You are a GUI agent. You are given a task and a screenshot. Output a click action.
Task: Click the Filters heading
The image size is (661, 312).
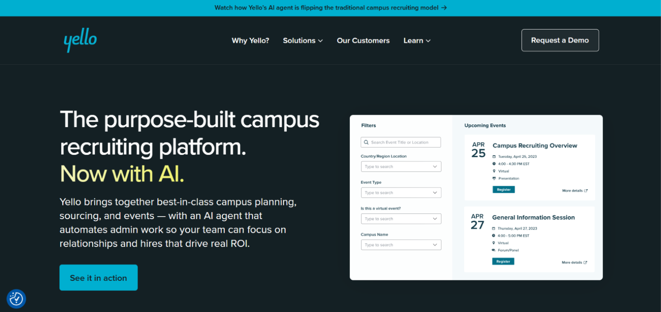coord(368,125)
